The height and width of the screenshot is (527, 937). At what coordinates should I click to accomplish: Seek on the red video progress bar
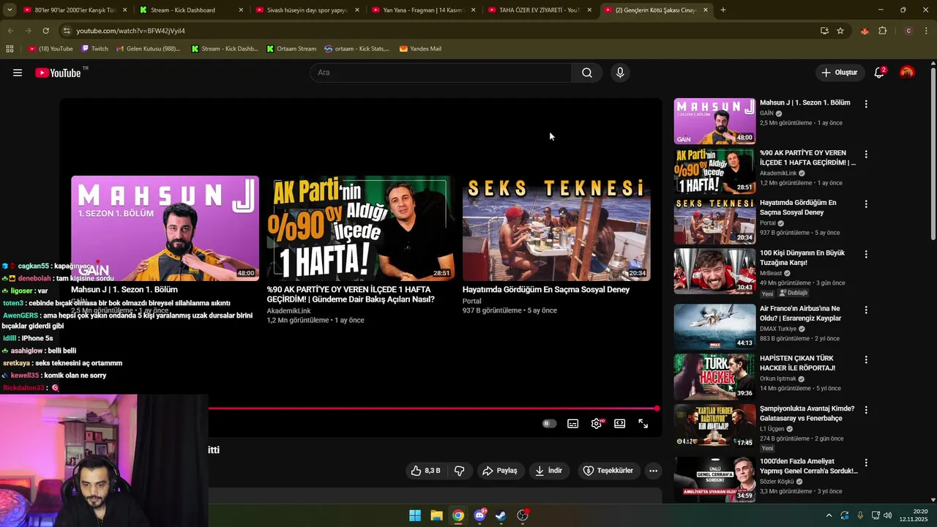pos(433,408)
